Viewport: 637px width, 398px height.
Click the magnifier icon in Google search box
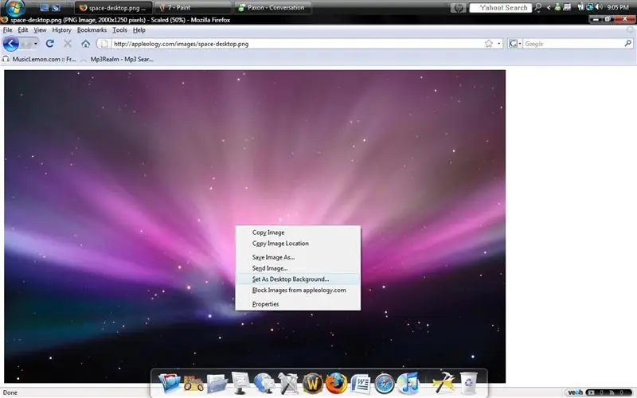(627, 43)
